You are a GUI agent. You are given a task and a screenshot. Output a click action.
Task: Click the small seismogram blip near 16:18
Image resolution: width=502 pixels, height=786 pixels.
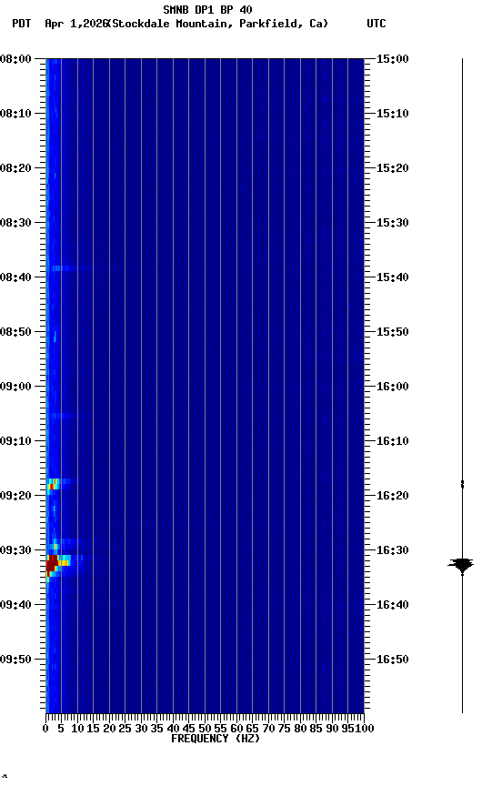(462, 484)
